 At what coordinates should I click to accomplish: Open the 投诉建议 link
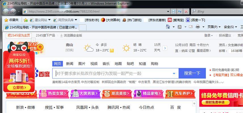(225, 35)
